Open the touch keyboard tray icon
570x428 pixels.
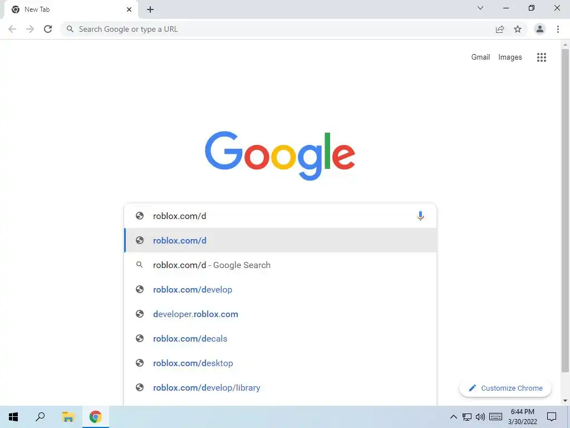tap(495, 417)
